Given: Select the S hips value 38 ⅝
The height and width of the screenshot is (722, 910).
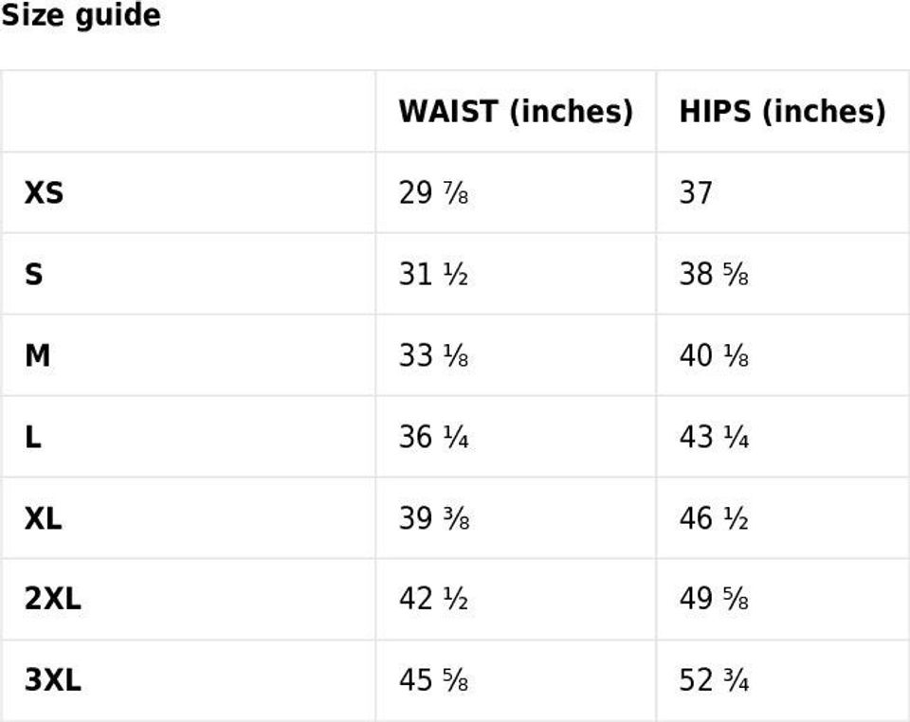Looking at the screenshot, I should [x=714, y=275].
